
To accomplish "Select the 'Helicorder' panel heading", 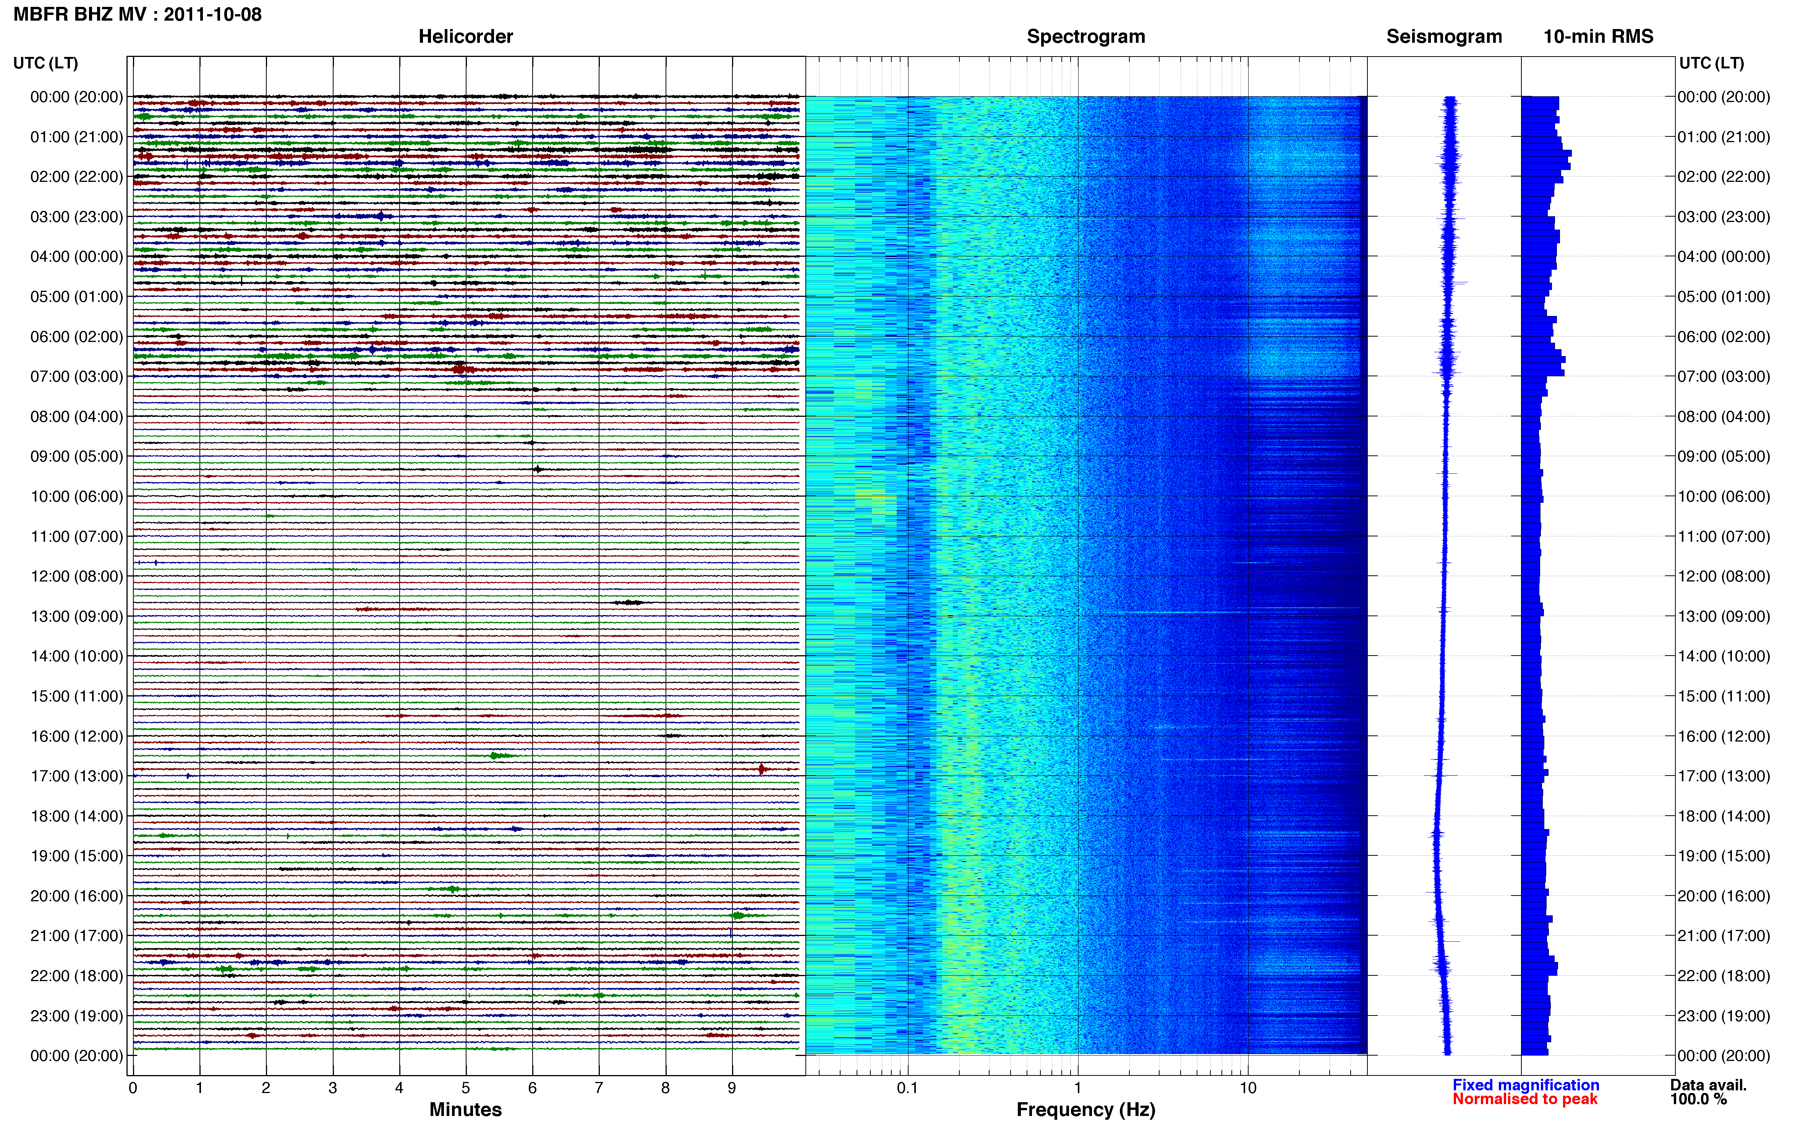I will click(466, 37).
